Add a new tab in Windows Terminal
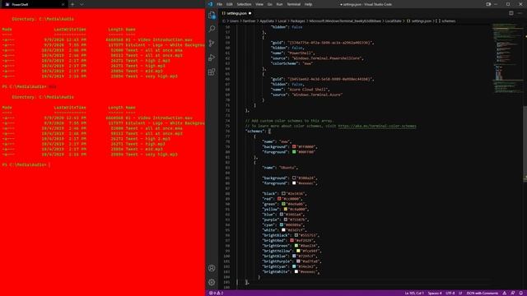 (x=72, y=4)
